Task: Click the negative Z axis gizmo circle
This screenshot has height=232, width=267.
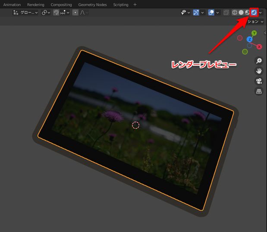Action: pos(249,46)
